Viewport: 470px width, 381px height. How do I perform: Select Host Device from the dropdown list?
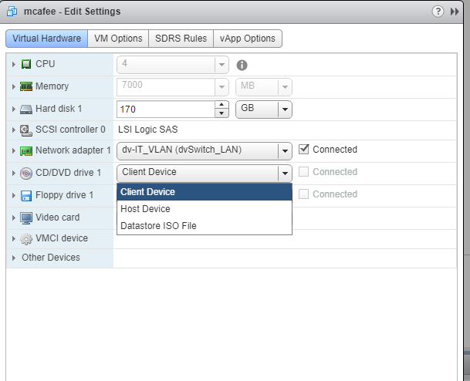point(205,209)
